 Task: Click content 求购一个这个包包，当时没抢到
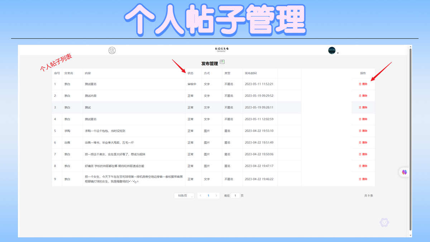tap(105, 131)
